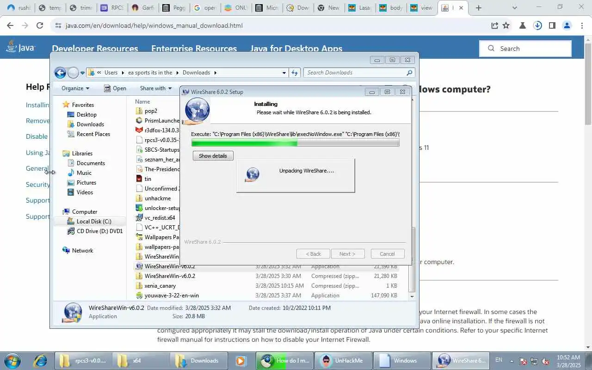Switch to the Garf browser tab
The height and width of the screenshot is (370, 592).
tap(142, 8)
